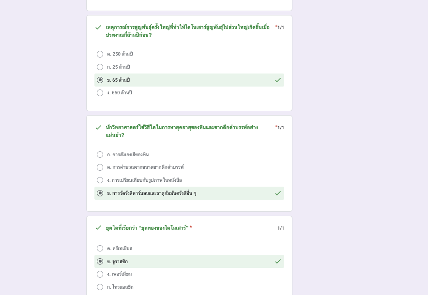Screen dimensions: 428x295
Task: Click the selected 'การวัดรังสีคาร์บอน' radio button
Action: [100, 193]
